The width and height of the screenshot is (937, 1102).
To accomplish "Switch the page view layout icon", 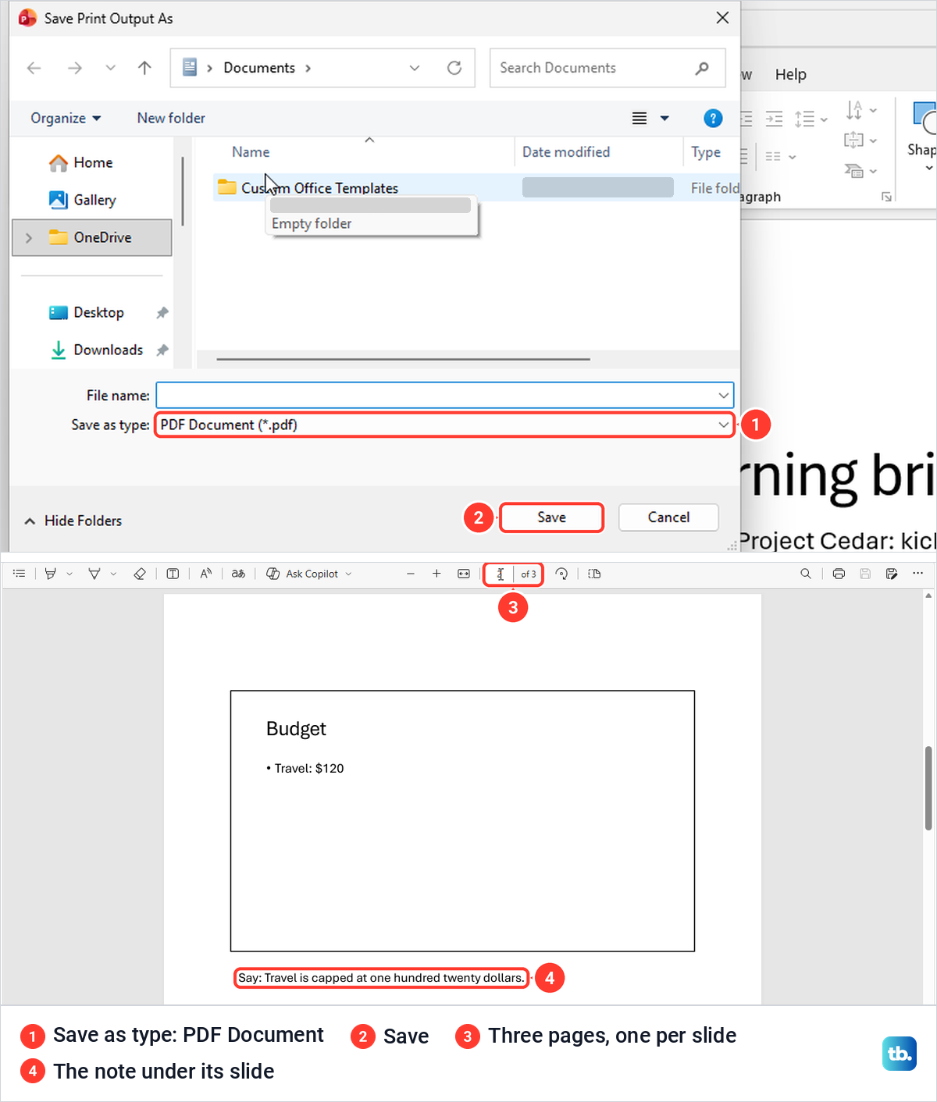I will pyautogui.click(x=594, y=574).
